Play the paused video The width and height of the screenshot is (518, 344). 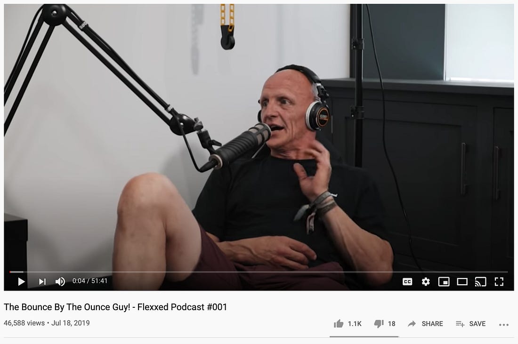tap(22, 281)
